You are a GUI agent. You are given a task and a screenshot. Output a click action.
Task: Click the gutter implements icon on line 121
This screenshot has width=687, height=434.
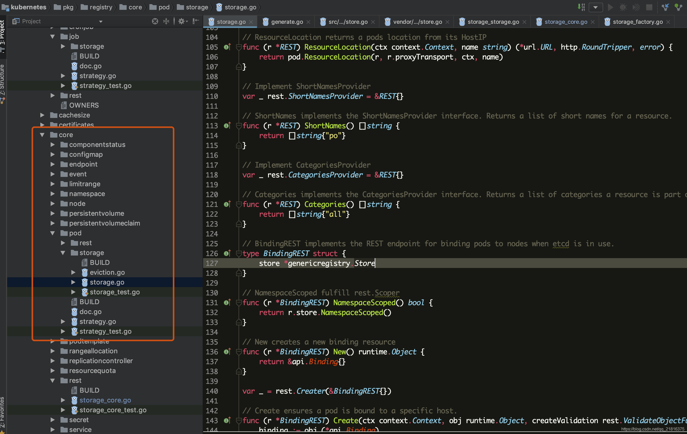[x=227, y=204]
